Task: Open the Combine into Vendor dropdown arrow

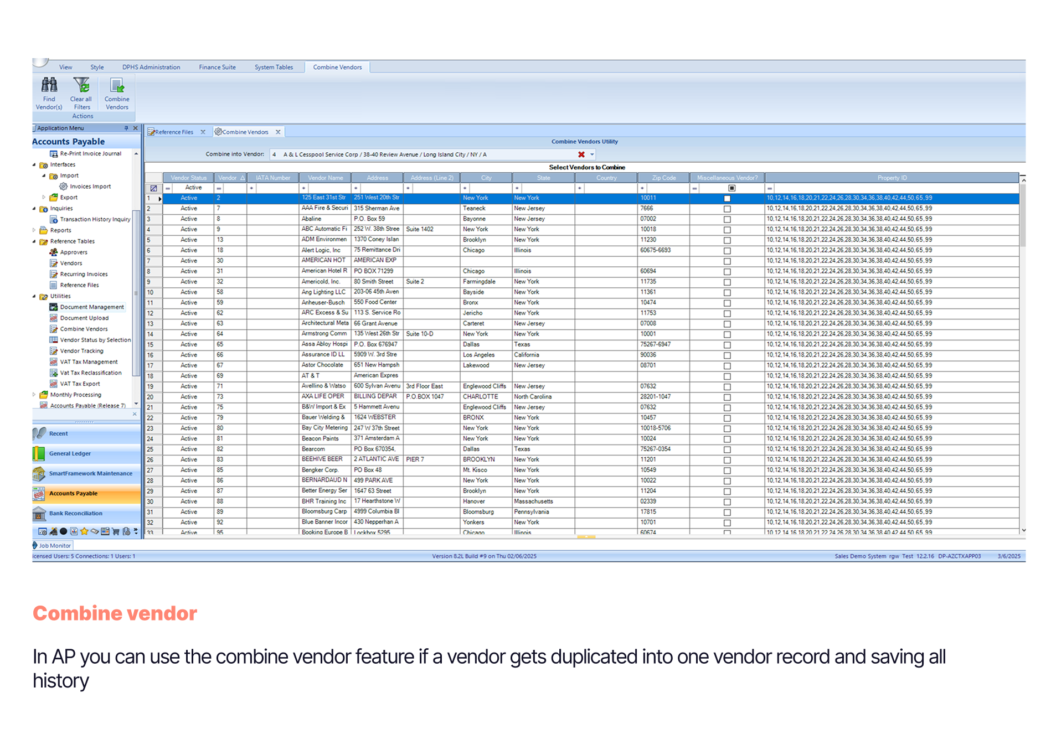Action: pos(592,154)
